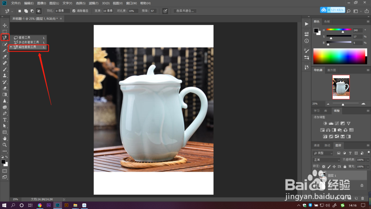371x209 pixels.
Task: Add a Photo Filter adjustment
Action: tap(340, 130)
